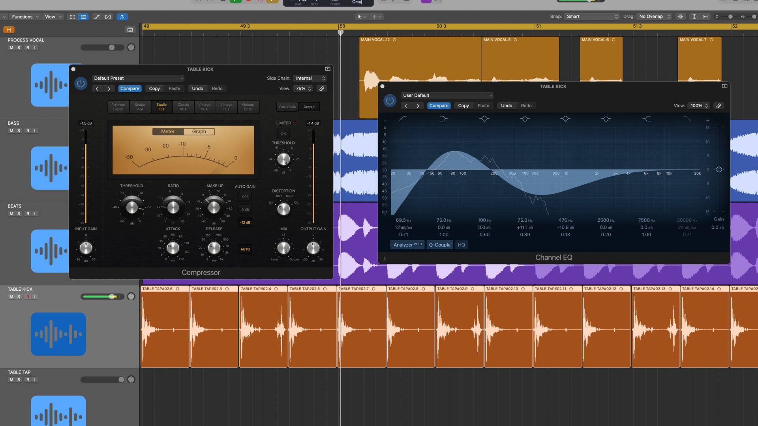Toggle the Q-Couple button
The image size is (758, 426).
point(440,245)
